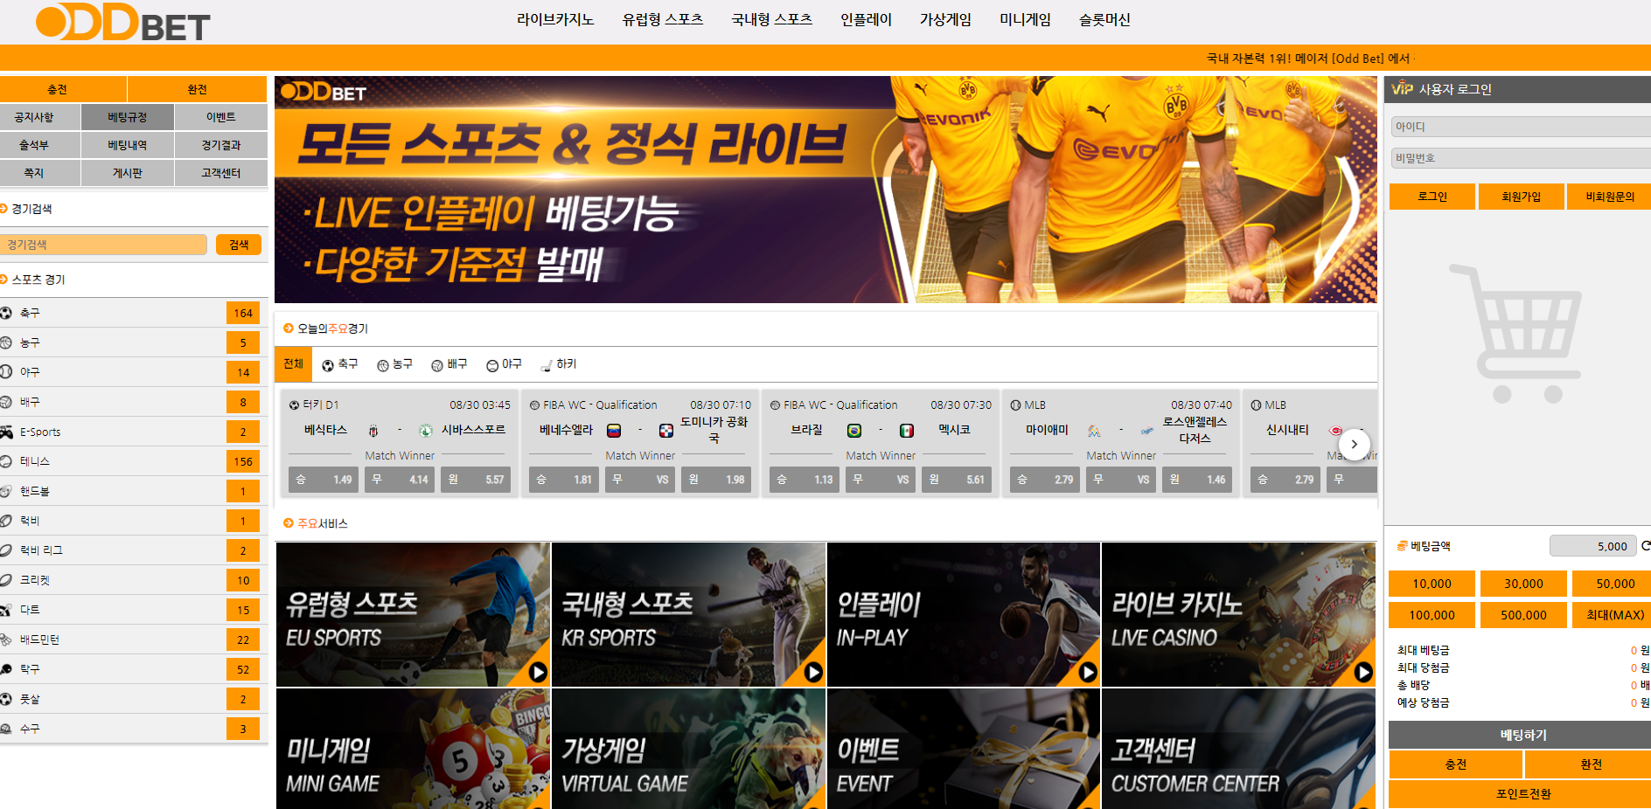Click the play icon on 국내형 스포츠 tile

[813, 672]
